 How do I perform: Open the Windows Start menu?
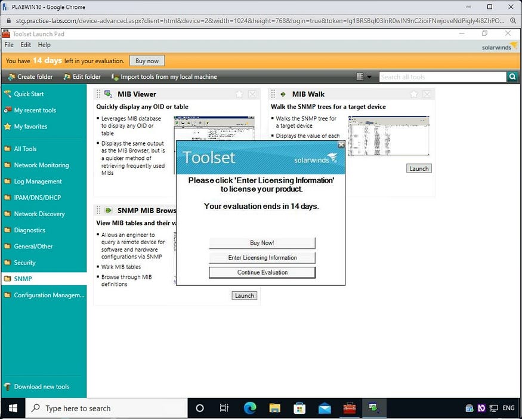pos(13,408)
